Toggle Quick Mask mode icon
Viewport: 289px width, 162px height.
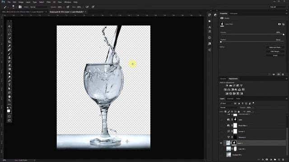coord(9,117)
